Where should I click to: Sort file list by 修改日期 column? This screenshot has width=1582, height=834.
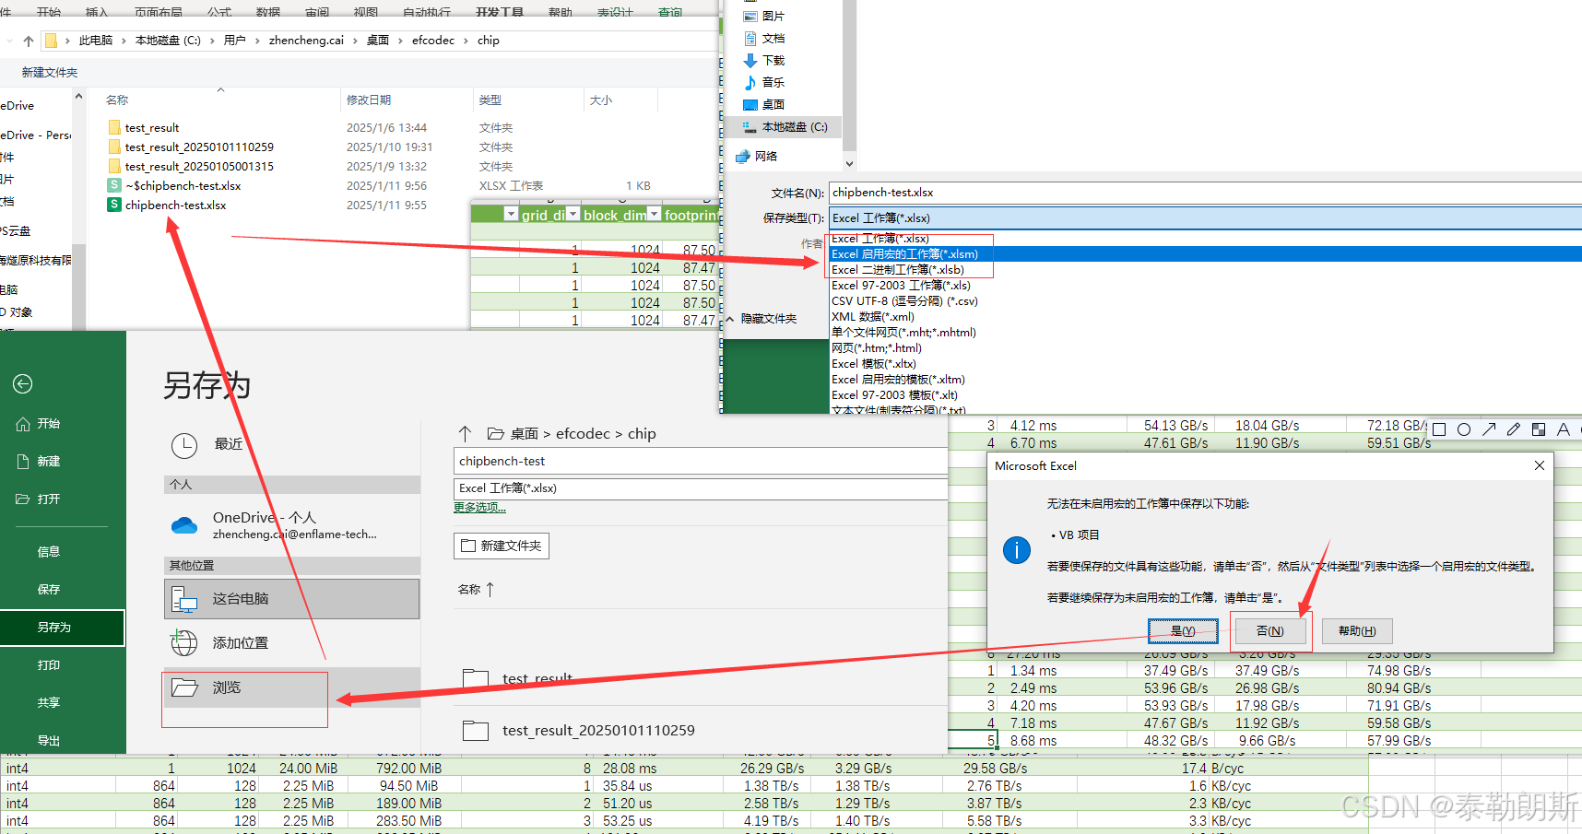point(369,100)
